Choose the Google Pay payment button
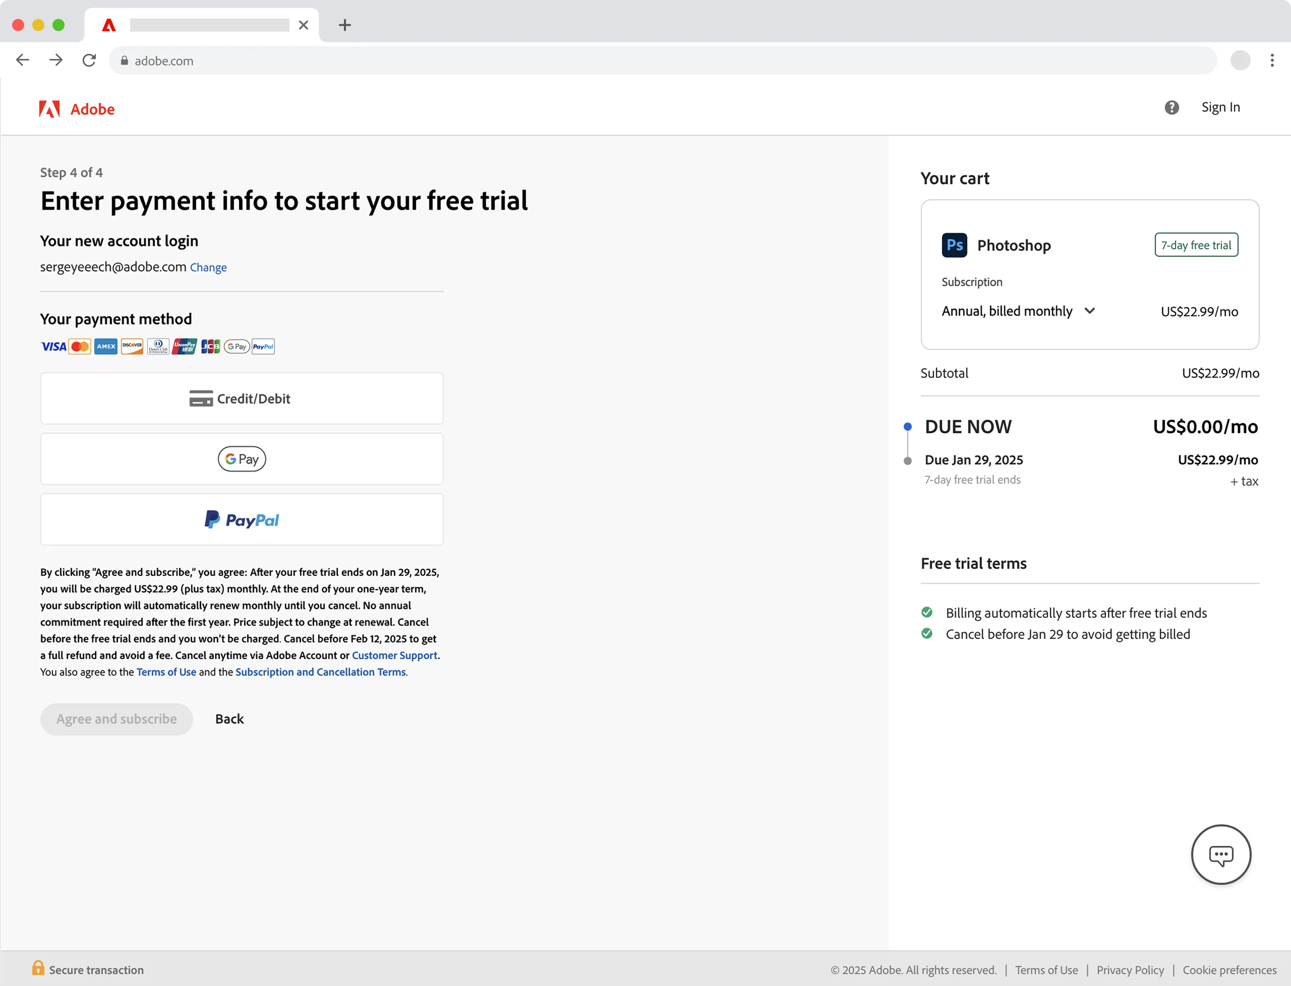Image resolution: width=1291 pixels, height=986 pixels. (x=242, y=459)
